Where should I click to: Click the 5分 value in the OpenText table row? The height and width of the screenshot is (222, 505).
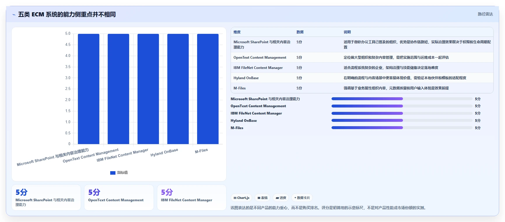coord(299,58)
